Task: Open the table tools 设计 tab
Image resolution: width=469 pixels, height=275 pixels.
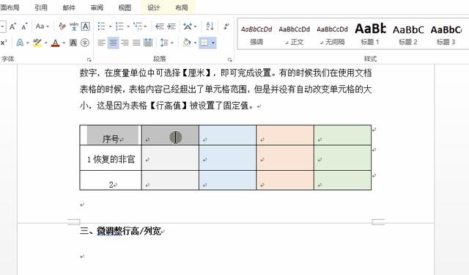Action: pos(153,7)
